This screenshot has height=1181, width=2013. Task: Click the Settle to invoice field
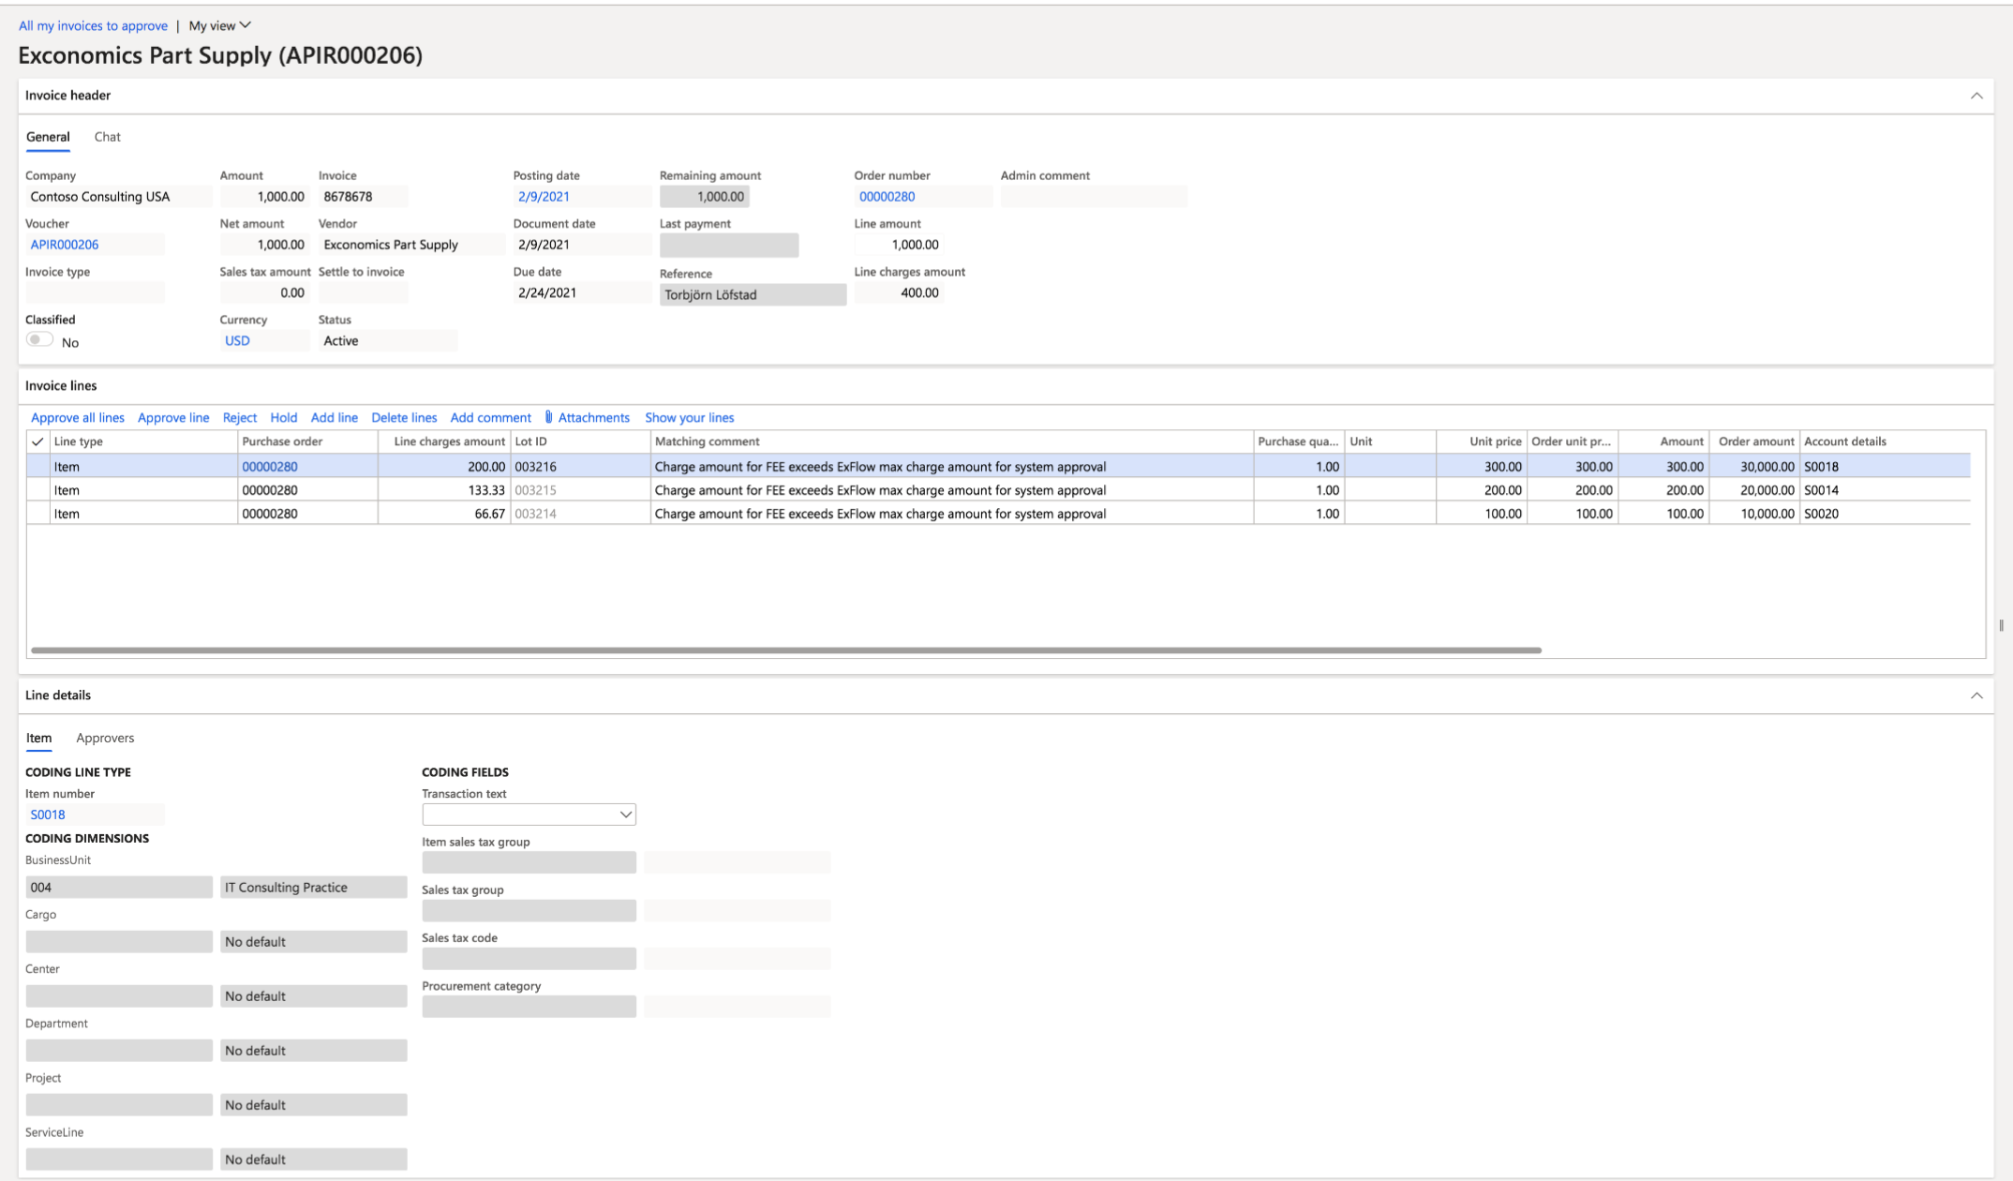[x=363, y=292]
